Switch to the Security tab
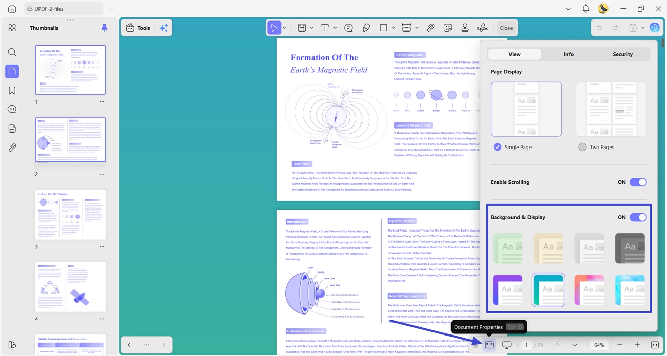Image resolution: width=667 pixels, height=356 pixels. click(622, 54)
